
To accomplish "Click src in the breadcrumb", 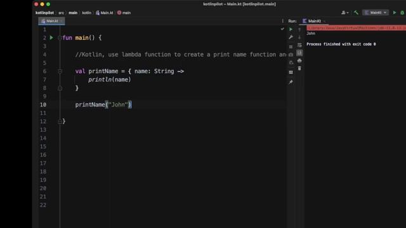I will click(61, 13).
